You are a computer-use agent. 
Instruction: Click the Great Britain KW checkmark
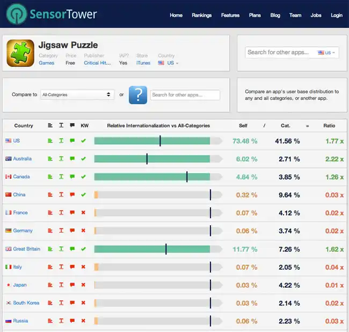pos(83,249)
